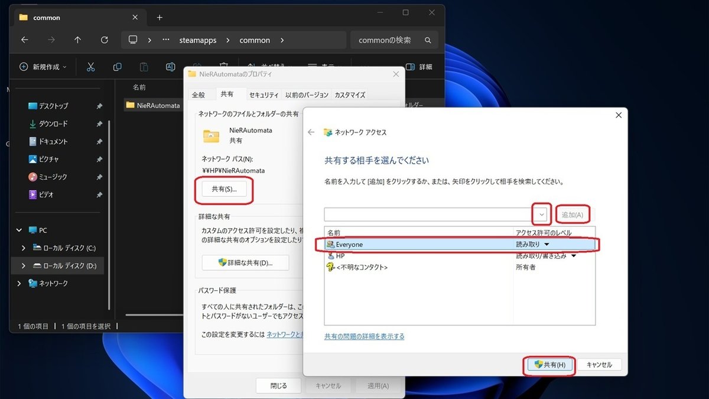The height and width of the screenshot is (399, 709).
Task: Click the magnifier search icon in Explorer
Action: [428, 40]
